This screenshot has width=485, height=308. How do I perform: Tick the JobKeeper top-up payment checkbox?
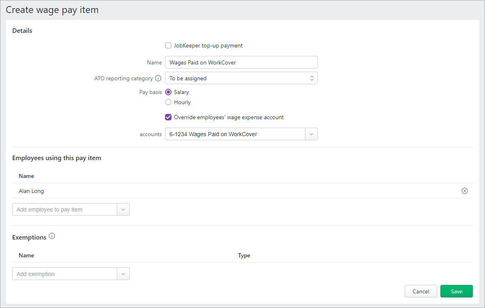tap(168, 45)
